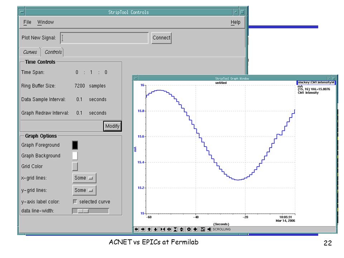
Task: Click the pan left arrow icon
Action: tap(137, 229)
